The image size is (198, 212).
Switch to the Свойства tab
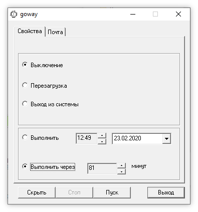tap(30, 31)
